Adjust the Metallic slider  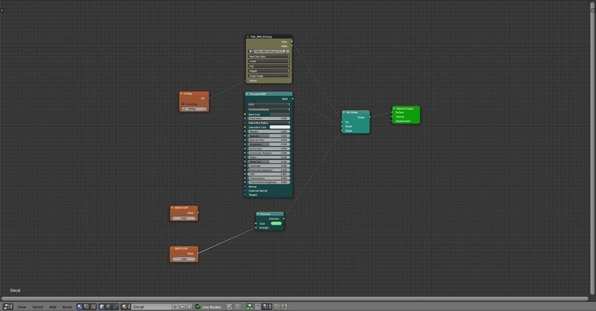269,131
